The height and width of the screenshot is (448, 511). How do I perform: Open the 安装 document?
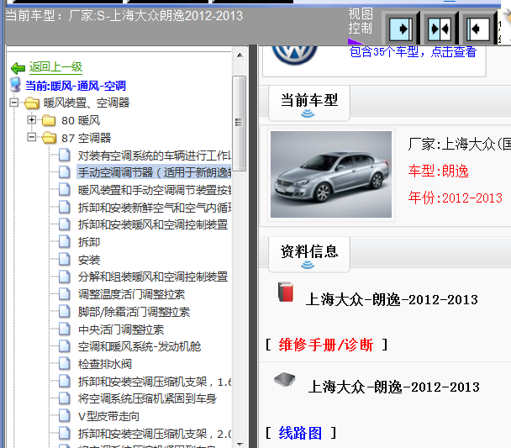[89, 260]
